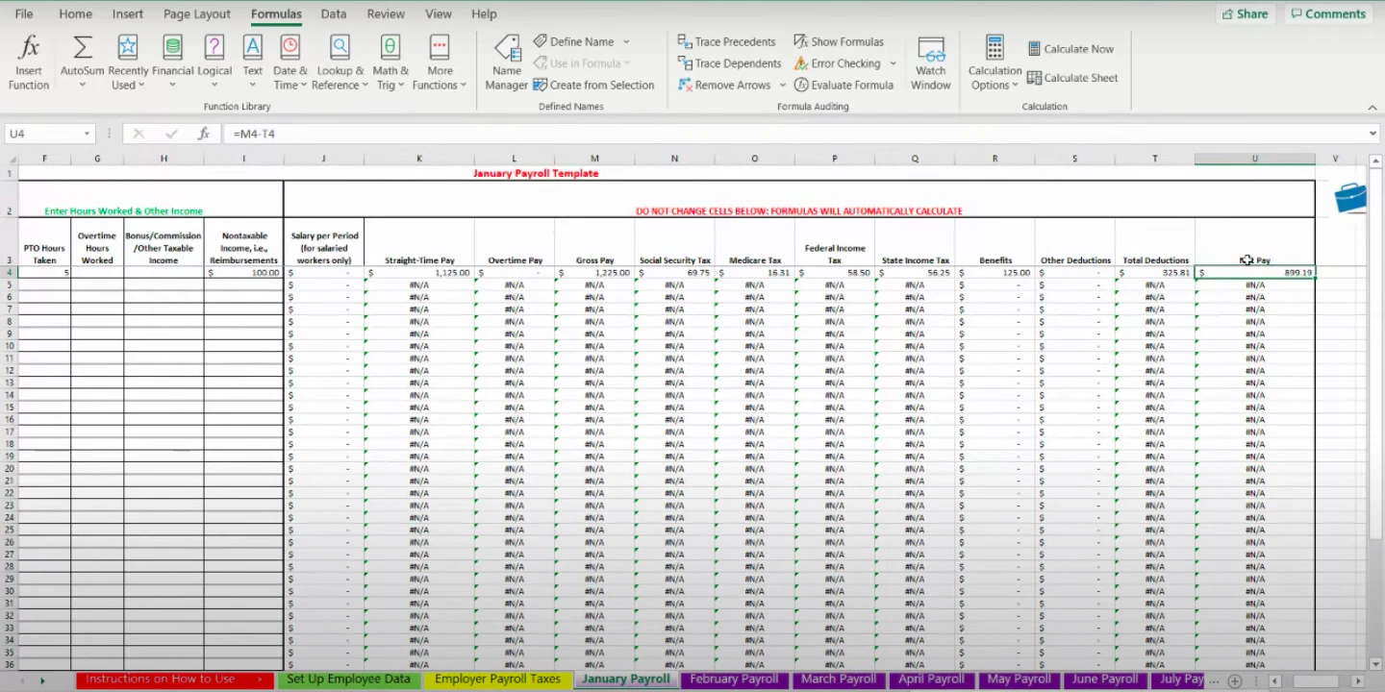Open the File menu
Screen dimensions: 1385x692
[24, 13]
